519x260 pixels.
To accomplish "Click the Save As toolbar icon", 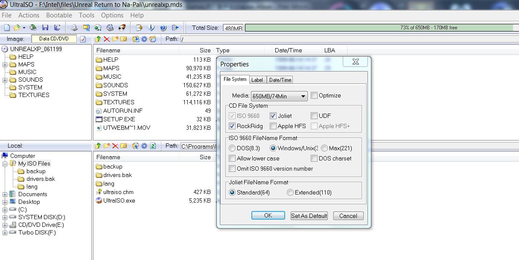I will point(57,28).
